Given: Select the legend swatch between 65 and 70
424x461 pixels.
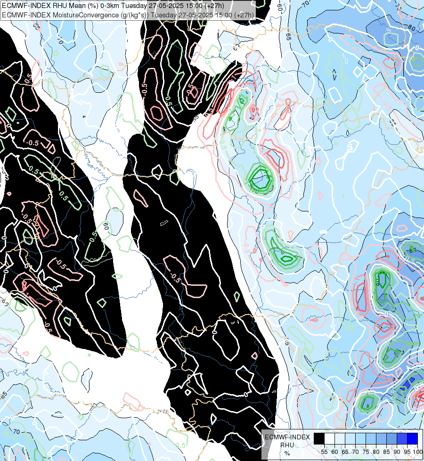Looking at the screenshot, I should (350, 438).
